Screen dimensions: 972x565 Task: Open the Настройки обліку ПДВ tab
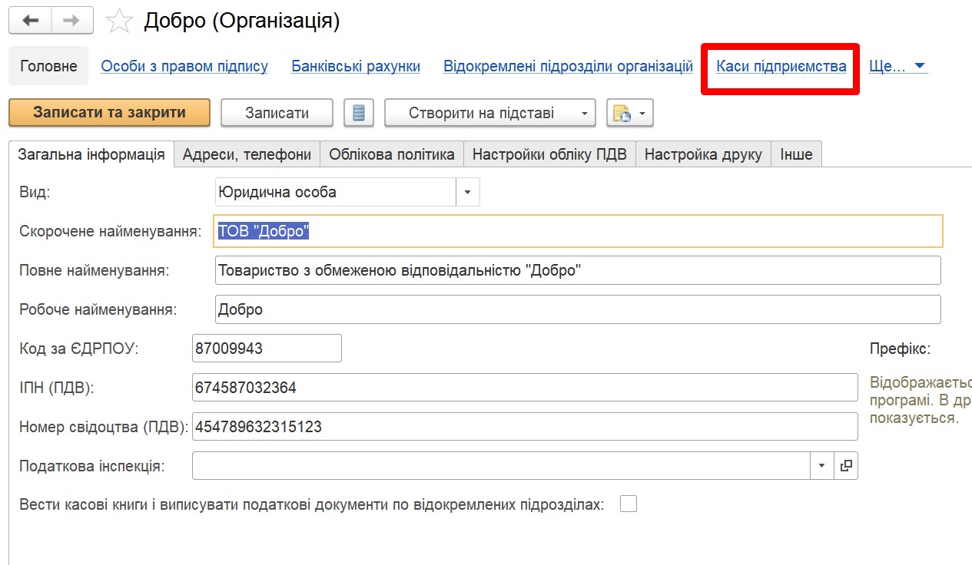pyautogui.click(x=549, y=154)
